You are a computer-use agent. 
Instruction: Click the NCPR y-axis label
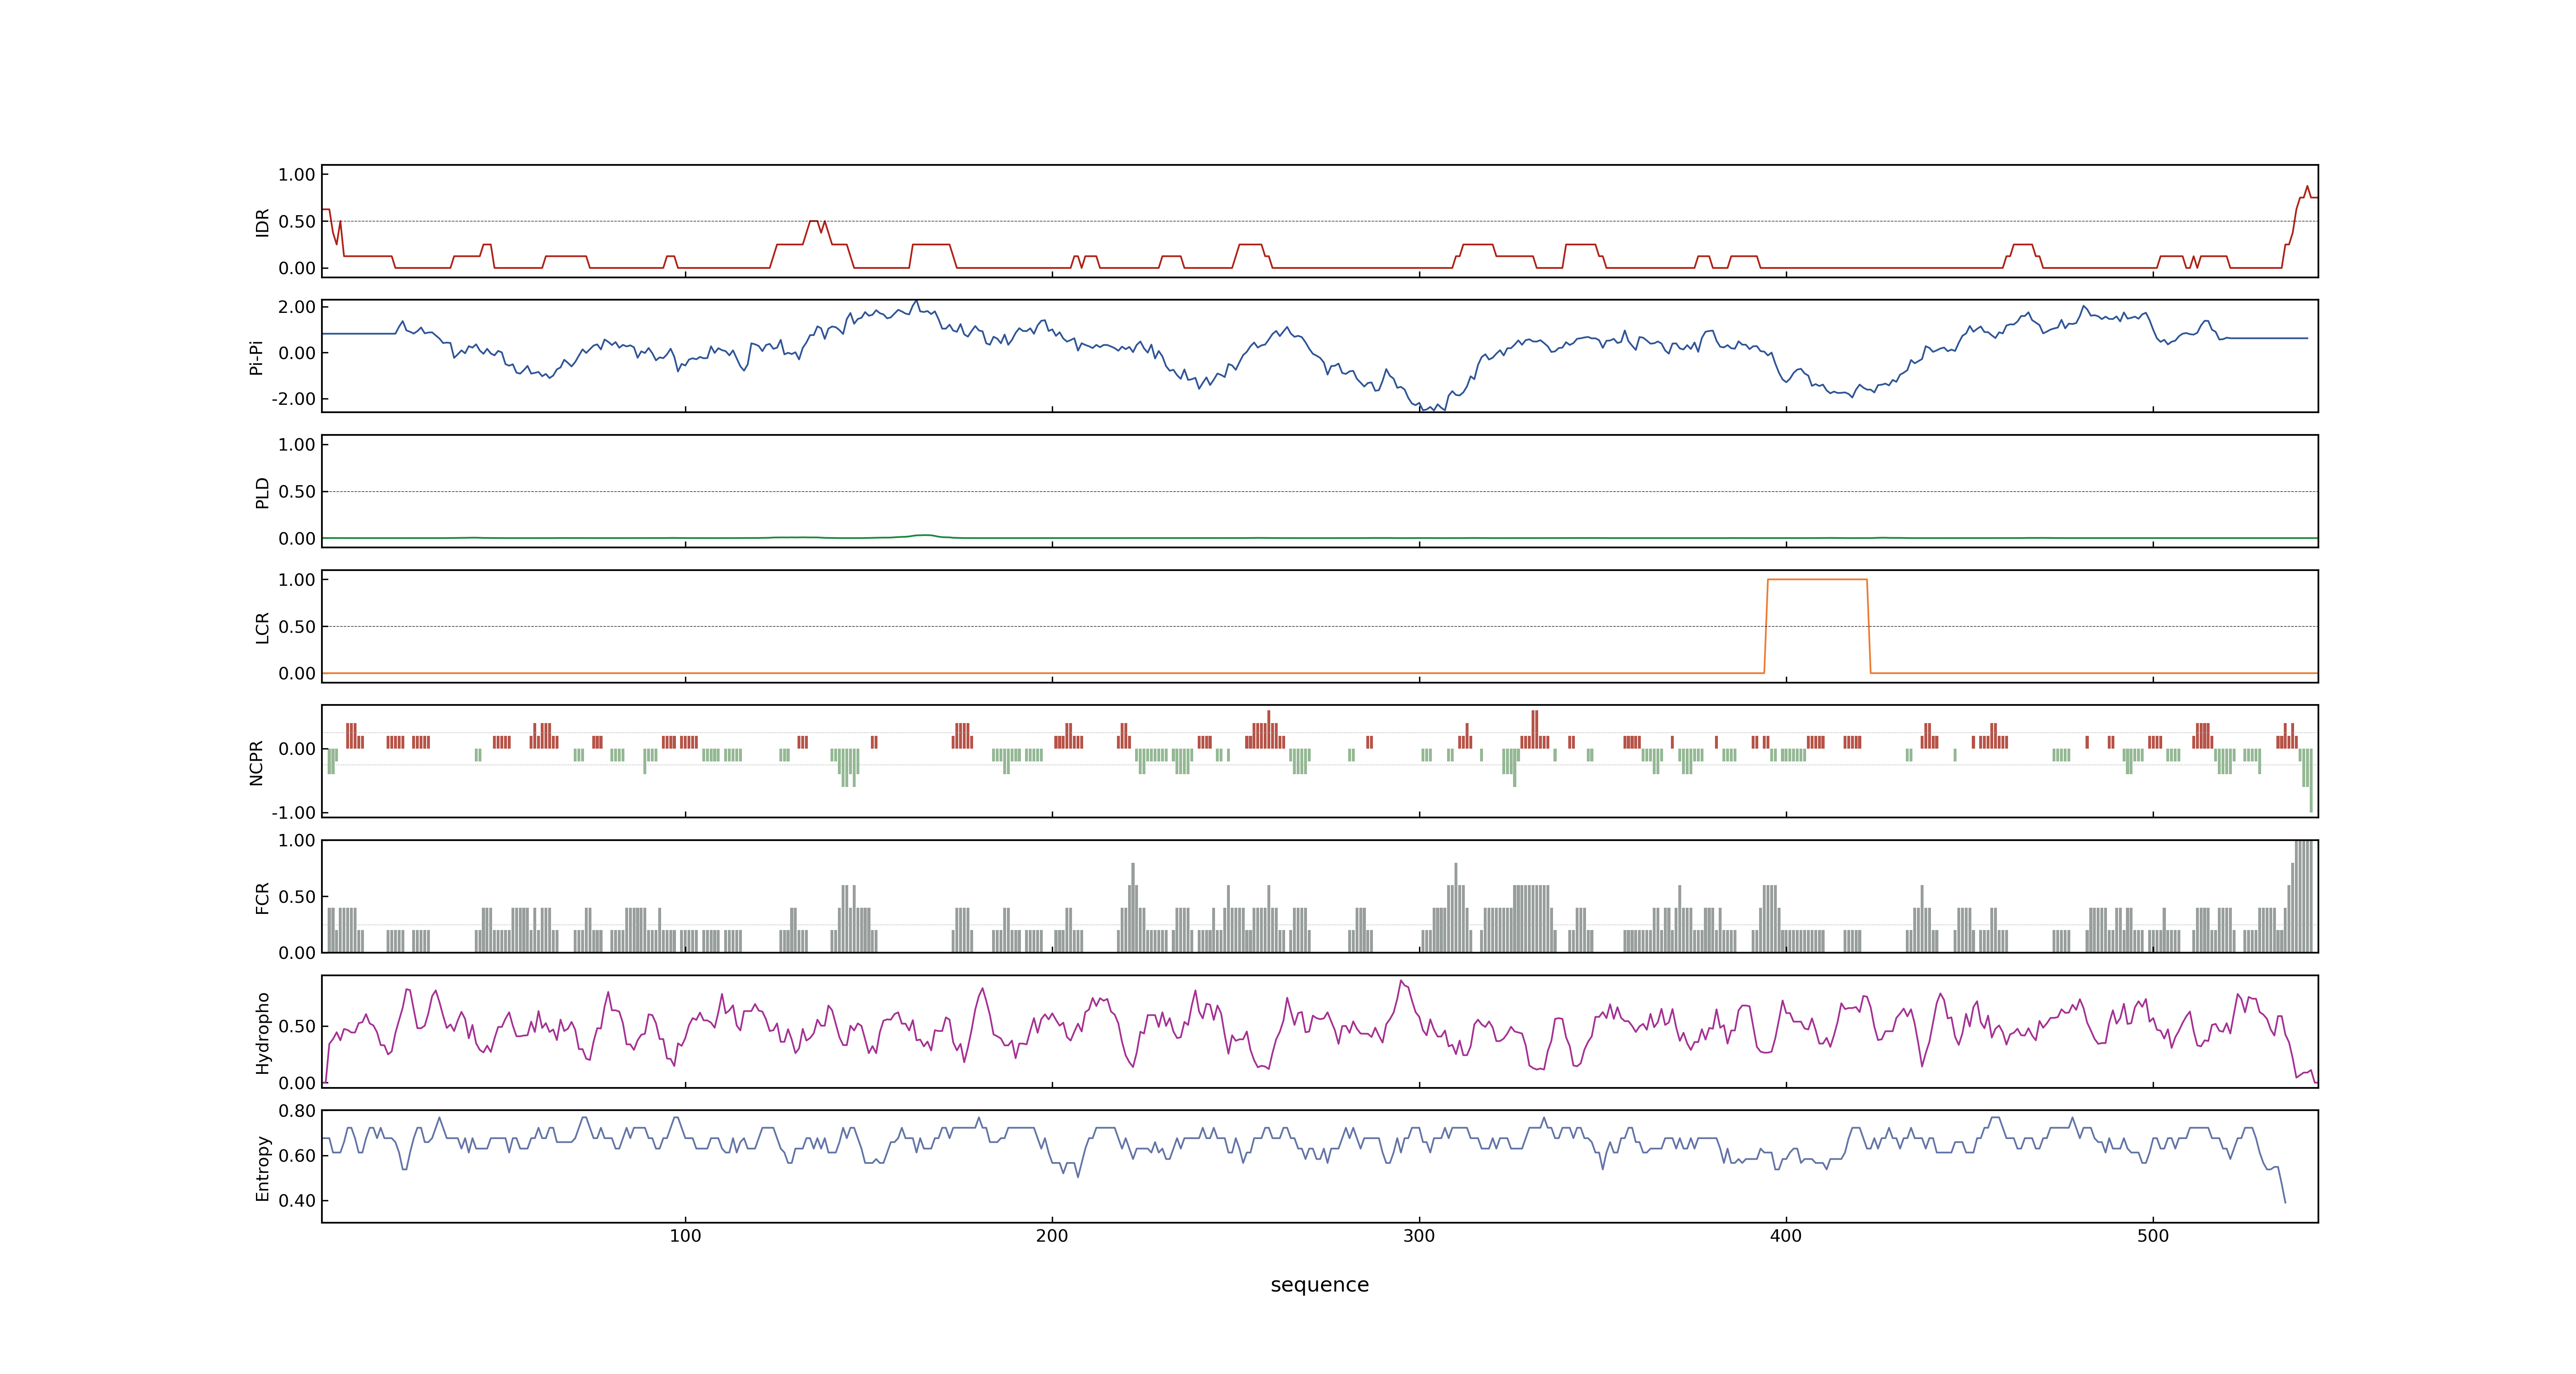pyautogui.click(x=256, y=763)
